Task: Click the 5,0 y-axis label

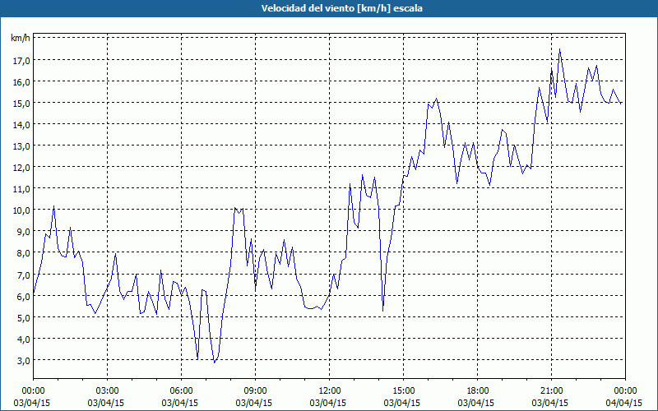Action: point(24,318)
